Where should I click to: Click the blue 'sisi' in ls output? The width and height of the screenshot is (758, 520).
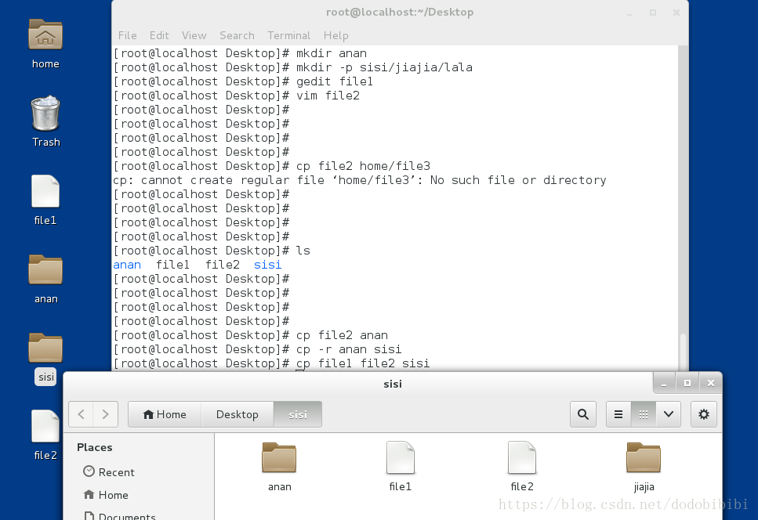click(x=268, y=265)
